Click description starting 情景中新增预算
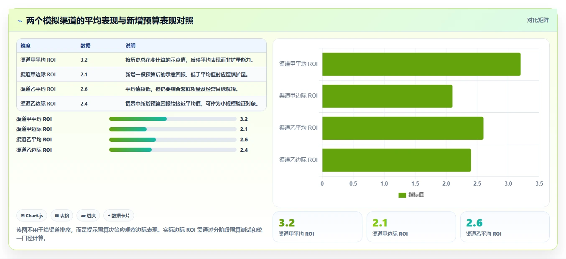Image resolution: width=566 pixels, height=259 pixels. pos(192,104)
